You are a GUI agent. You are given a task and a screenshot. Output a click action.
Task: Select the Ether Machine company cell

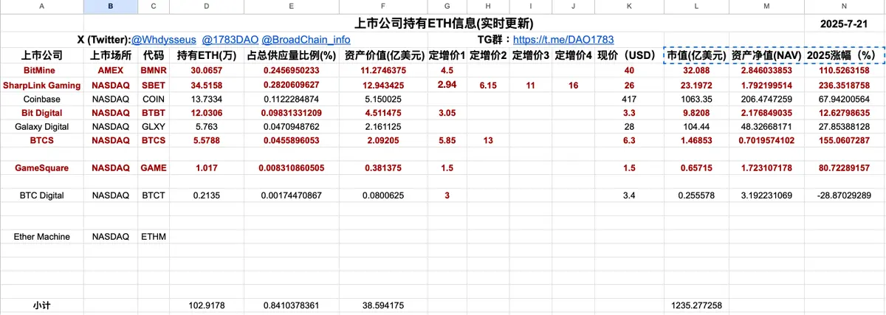pyautogui.click(x=42, y=237)
